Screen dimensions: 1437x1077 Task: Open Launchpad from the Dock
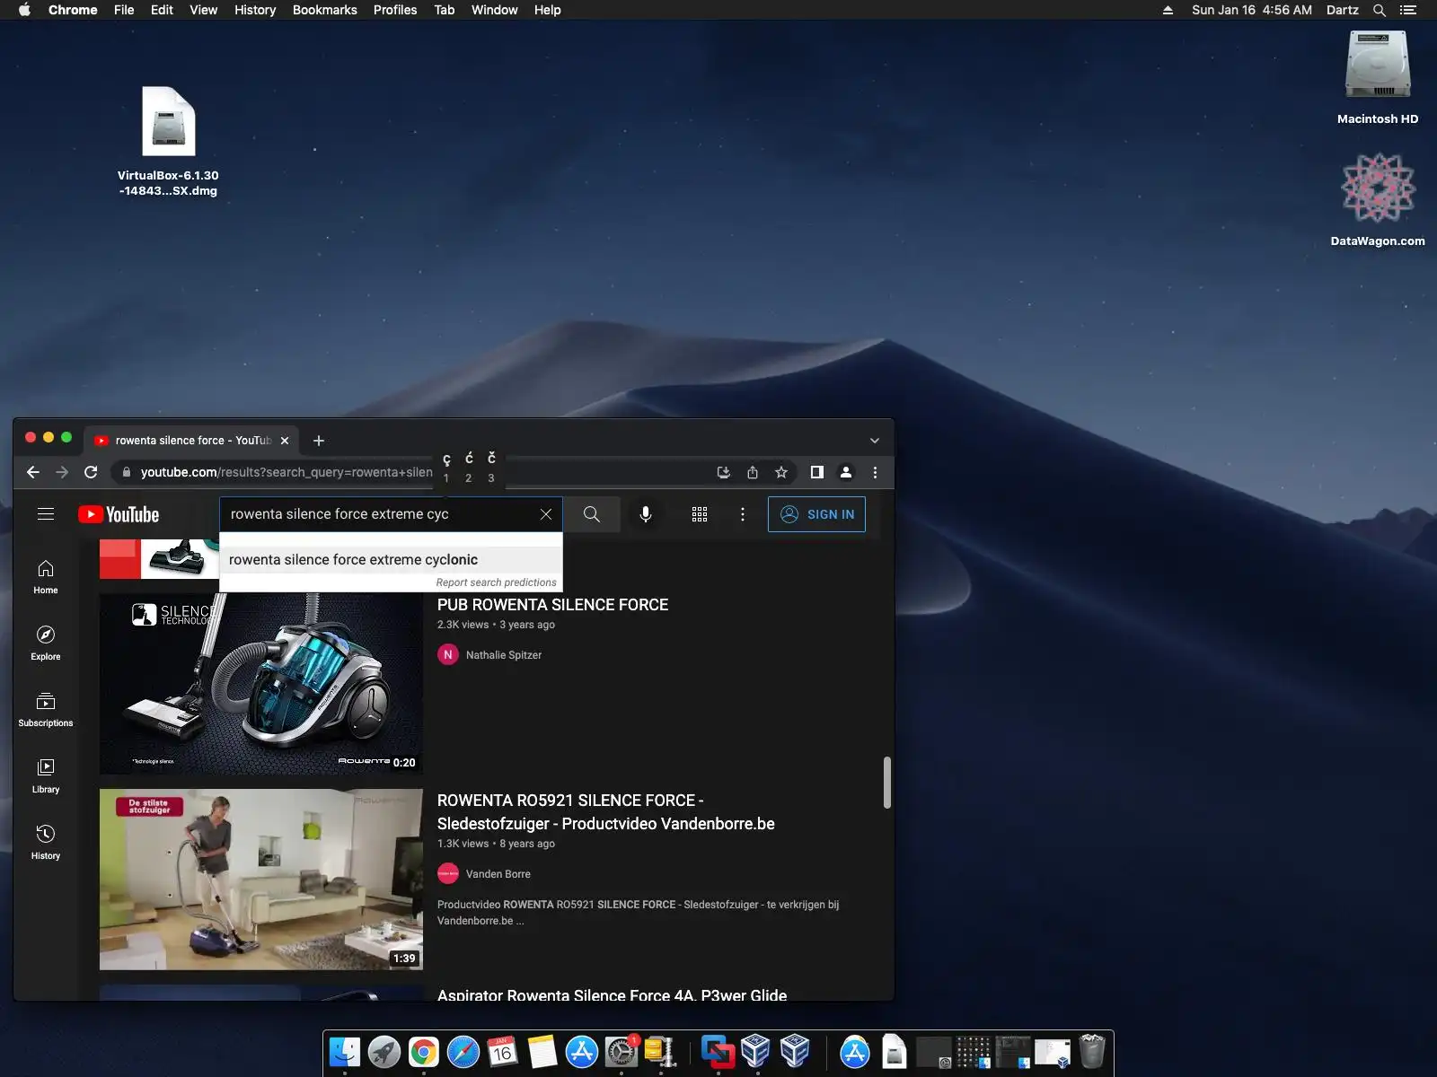pyautogui.click(x=384, y=1052)
